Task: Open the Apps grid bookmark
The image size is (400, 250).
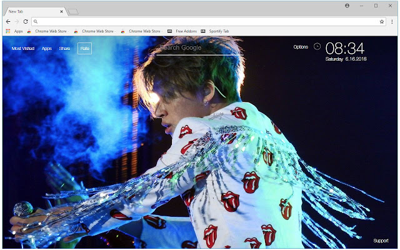Action: click(x=14, y=31)
